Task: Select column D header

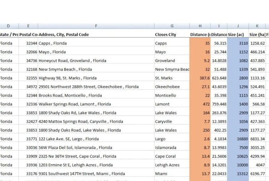Action: (x=9, y=26)
